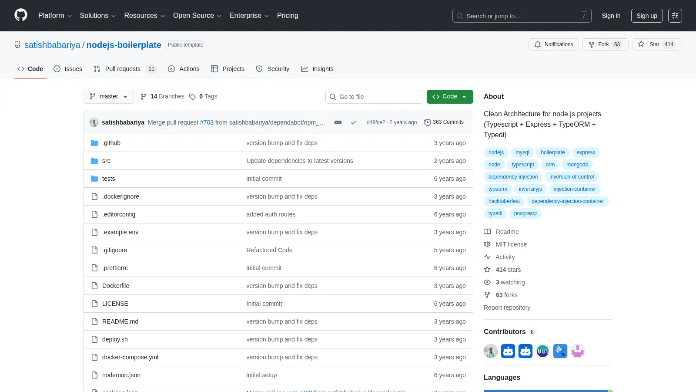The height and width of the screenshot is (392, 696).
Task: Expand the Solutions menu
Action: [x=98, y=16]
